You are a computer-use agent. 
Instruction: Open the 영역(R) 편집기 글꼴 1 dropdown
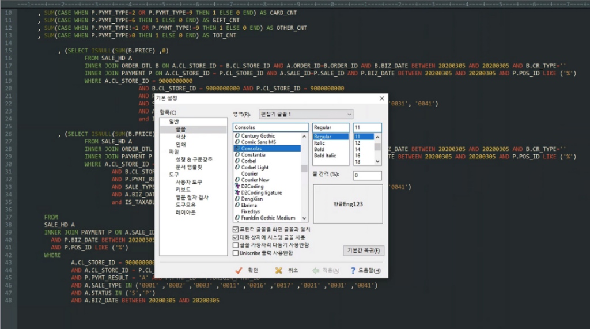[306, 114]
